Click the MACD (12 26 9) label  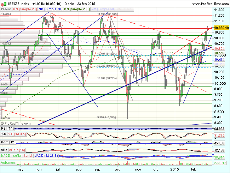coord(46,156)
